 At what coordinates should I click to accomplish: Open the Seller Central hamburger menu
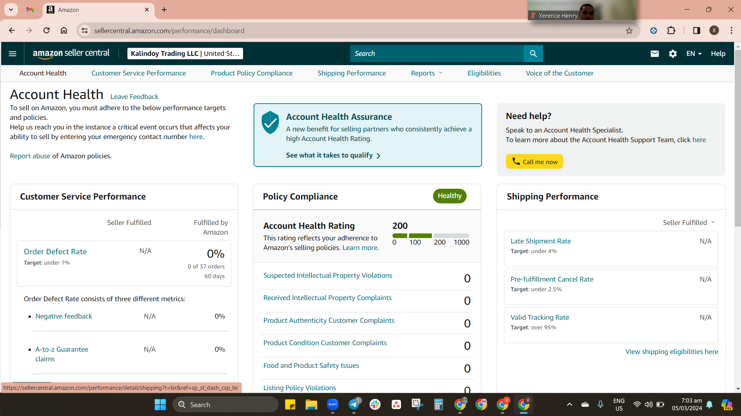[x=12, y=54]
